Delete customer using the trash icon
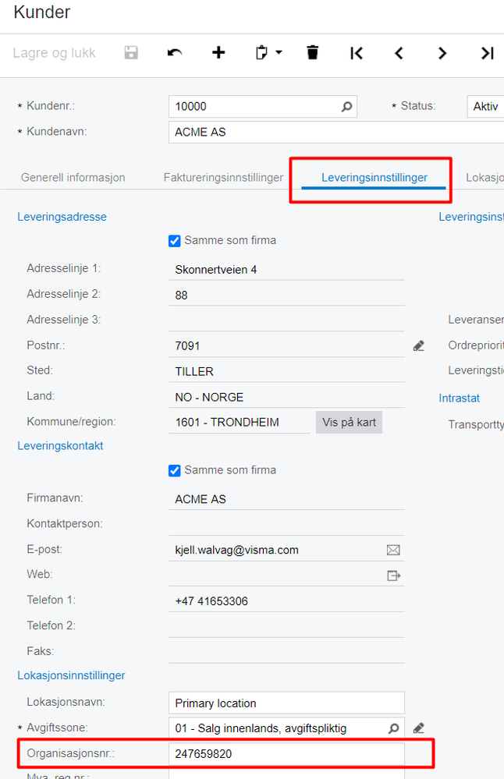Image resolution: width=504 pixels, height=779 pixels. tap(312, 53)
